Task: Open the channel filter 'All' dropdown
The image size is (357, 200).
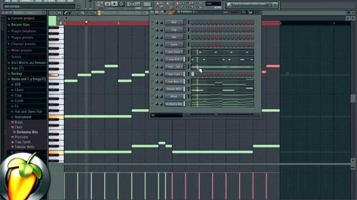Action: coord(167,115)
